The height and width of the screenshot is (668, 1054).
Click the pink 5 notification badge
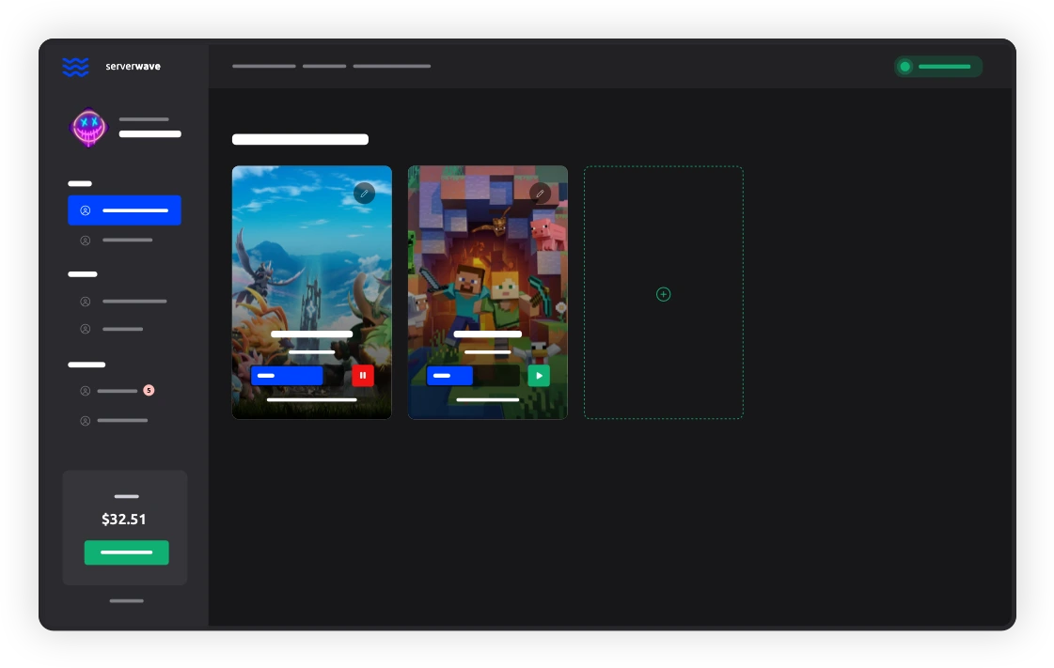click(149, 391)
